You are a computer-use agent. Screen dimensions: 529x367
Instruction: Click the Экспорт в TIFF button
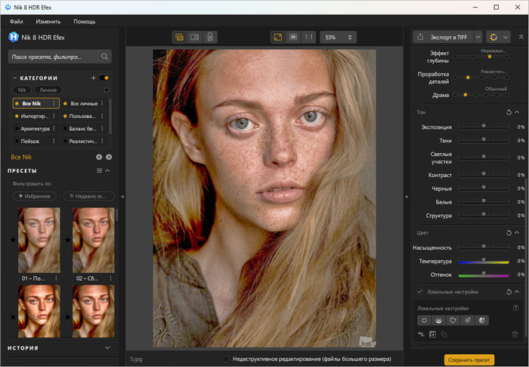(446, 36)
